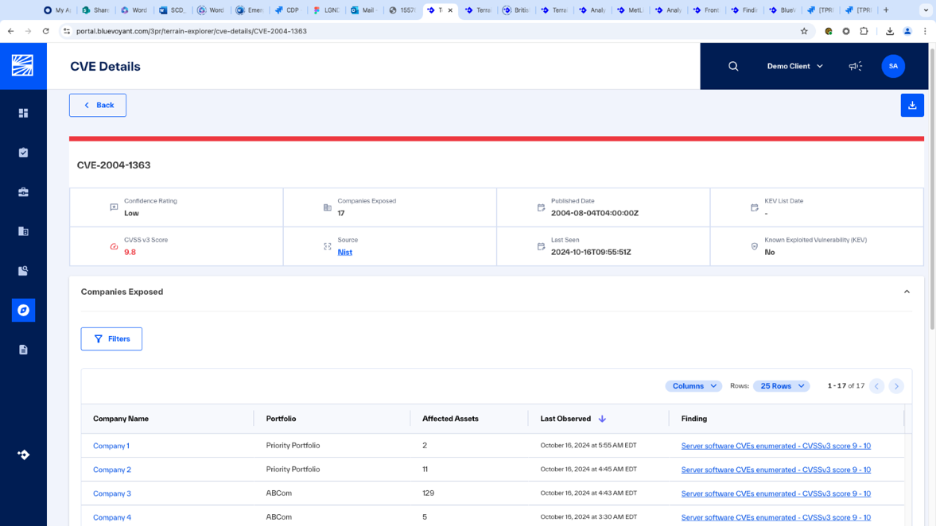The height and width of the screenshot is (526, 936).
Task: Sort by Company Name column header
Action: click(121, 419)
